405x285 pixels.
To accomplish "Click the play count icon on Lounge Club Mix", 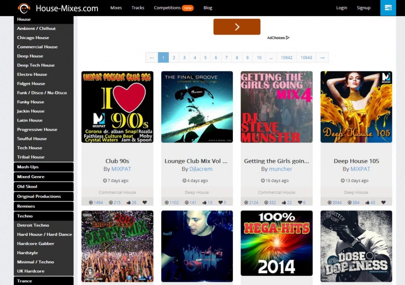I will (167, 203).
